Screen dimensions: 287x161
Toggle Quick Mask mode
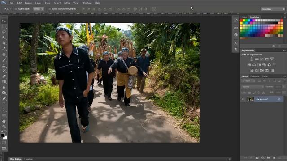4,142
